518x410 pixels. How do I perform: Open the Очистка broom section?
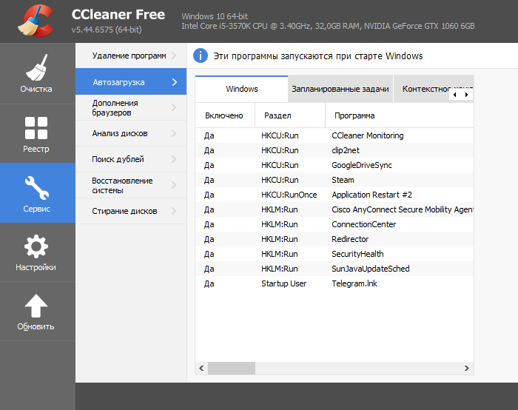(x=36, y=74)
